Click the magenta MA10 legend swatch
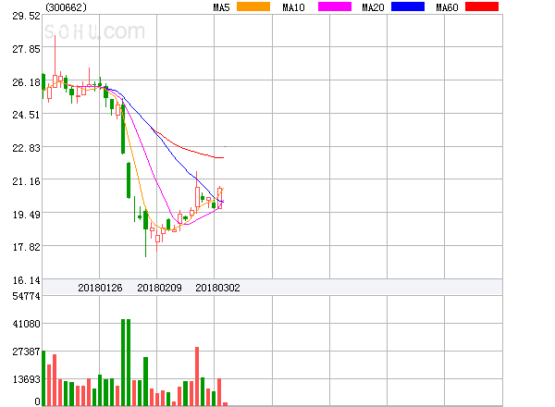Viewport: 555px width, 407px height. coord(335,6)
